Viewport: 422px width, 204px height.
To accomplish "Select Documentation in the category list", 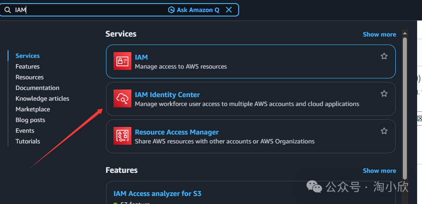I will pyautogui.click(x=37, y=88).
